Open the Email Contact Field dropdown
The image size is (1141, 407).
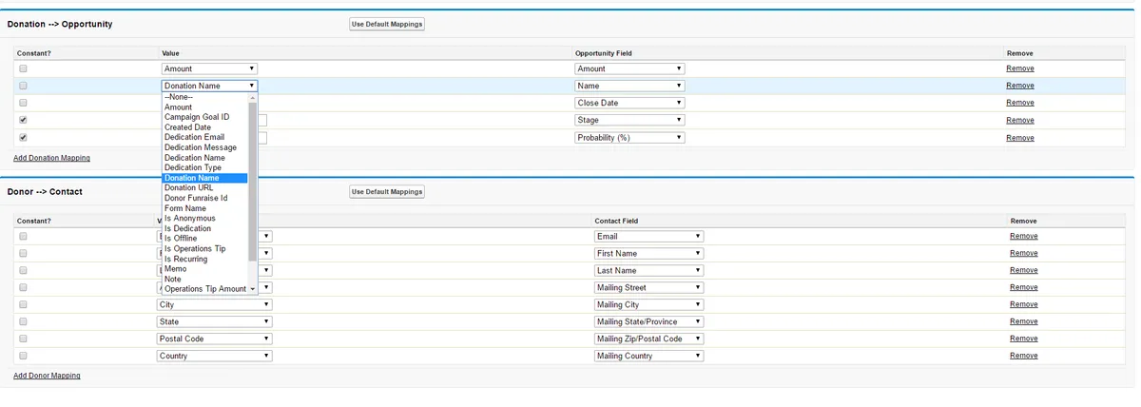click(649, 236)
